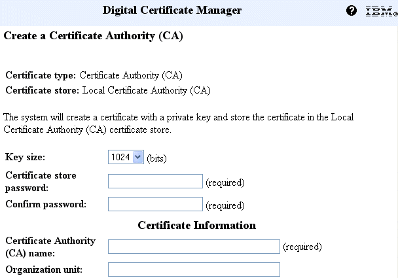Click 'Certificate Authority (CA)' type value
This screenshot has height=278, width=398.
coord(131,76)
